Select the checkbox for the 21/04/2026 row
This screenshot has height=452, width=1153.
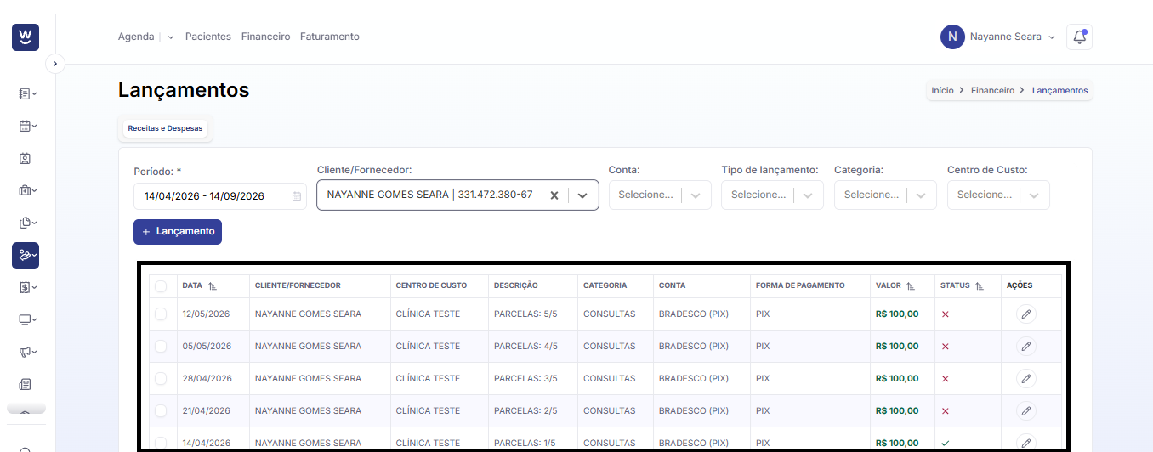(161, 411)
